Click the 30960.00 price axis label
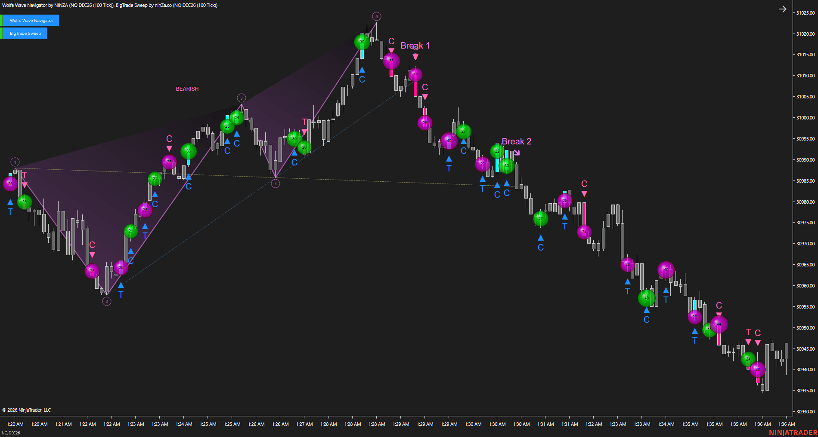This screenshot has height=437, width=818. (x=805, y=286)
